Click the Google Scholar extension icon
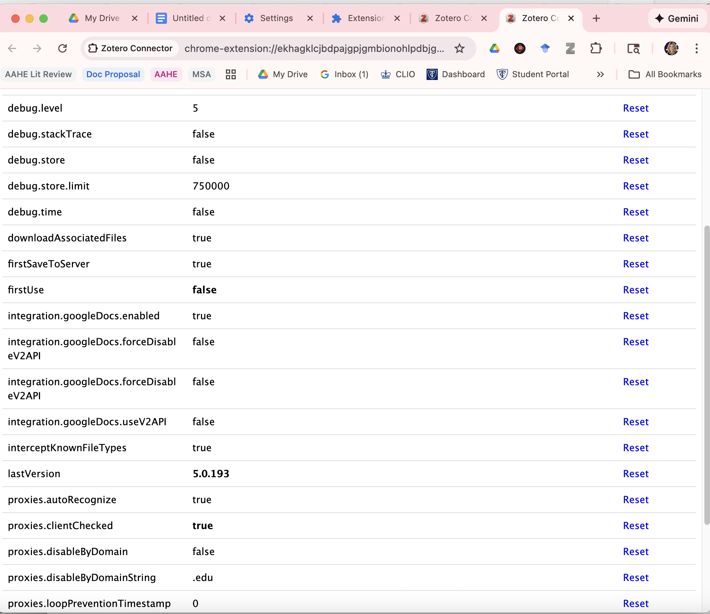 click(545, 48)
